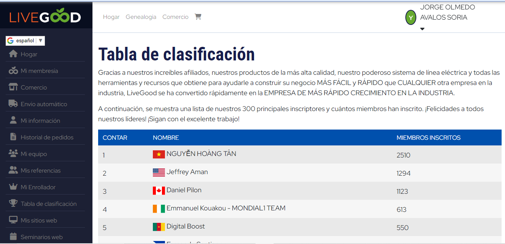The width and height of the screenshot is (505, 244).
Task: Open the español language dropdown
Action: pyautogui.click(x=25, y=41)
